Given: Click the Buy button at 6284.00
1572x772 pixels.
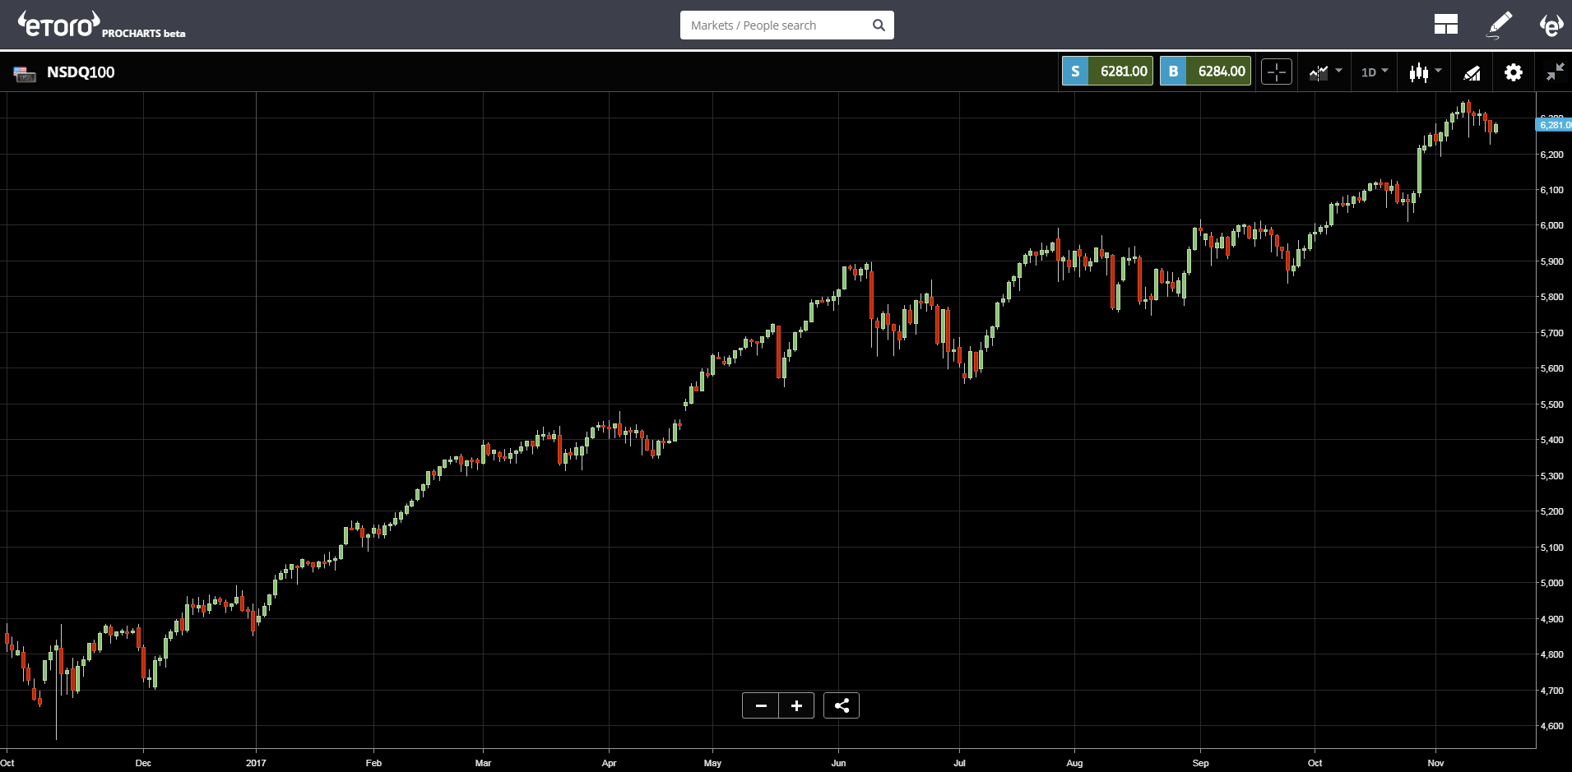Looking at the screenshot, I should (1205, 72).
